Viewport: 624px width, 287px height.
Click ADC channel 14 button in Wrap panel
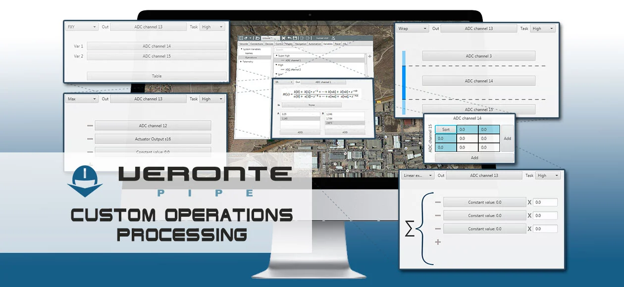click(x=479, y=81)
